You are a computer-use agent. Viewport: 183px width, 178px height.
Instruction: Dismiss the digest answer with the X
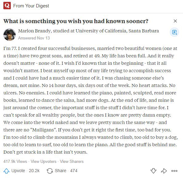[175, 21]
